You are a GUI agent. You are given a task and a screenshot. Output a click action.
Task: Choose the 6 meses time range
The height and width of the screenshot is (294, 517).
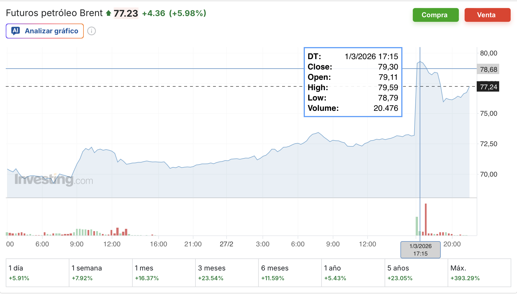(290, 273)
